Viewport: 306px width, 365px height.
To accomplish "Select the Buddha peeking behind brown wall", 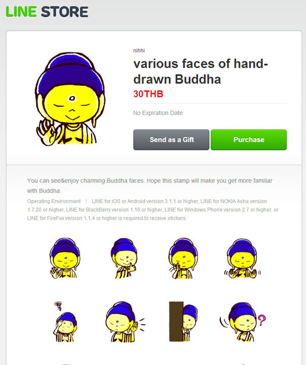I will pyautogui.click(x=183, y=321).
